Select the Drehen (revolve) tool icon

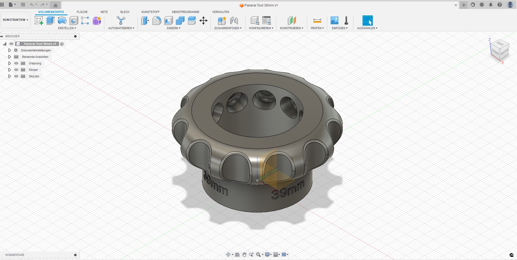[x=62, y=21]
